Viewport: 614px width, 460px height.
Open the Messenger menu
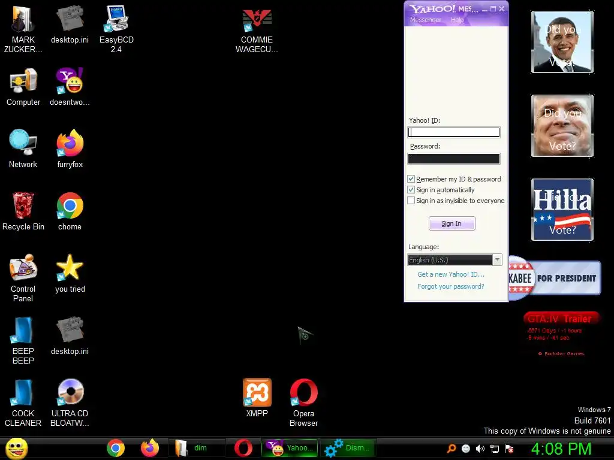(x=426, y=20)
